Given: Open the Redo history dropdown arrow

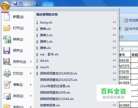Looking at the screenshot, I should pos(33,3).
